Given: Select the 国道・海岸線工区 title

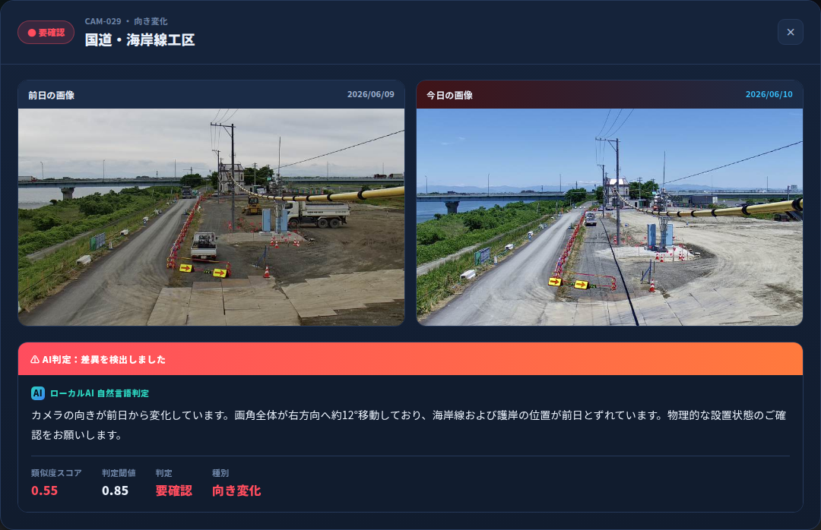Looking at the screenshot, I should pyautogui.click(x=140, y=39).
